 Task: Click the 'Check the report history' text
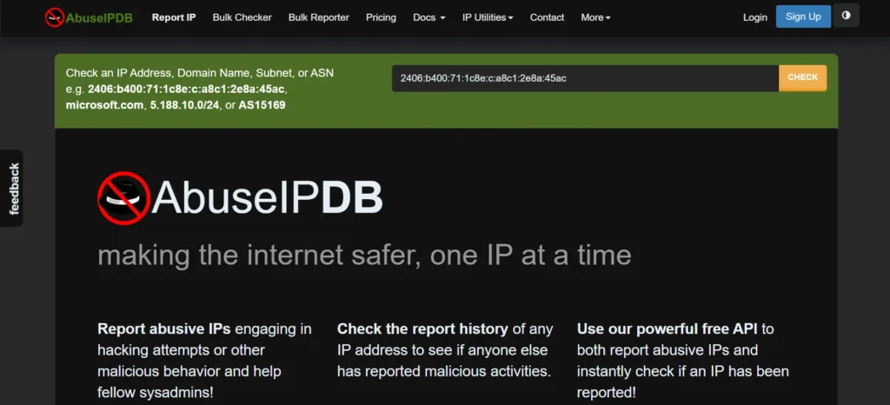(x=422, y=329)
